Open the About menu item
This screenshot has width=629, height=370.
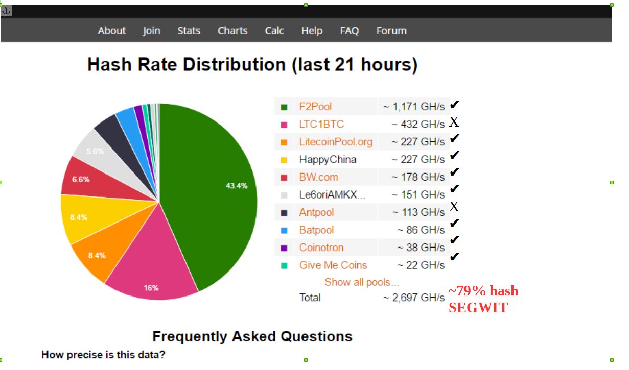coord(112,31)
